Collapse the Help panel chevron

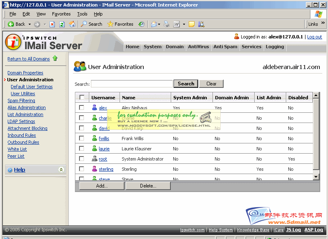[61, 170]
